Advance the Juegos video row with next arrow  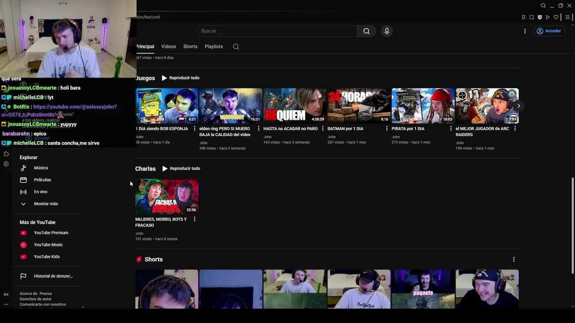(x=518, y=106)
